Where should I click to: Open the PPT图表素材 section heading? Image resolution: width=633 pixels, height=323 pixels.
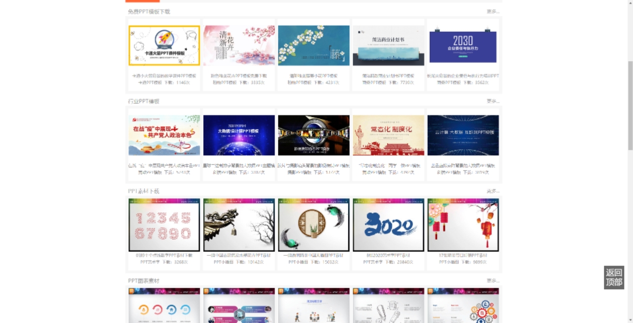pyautogui.click(x=144, y=281)
